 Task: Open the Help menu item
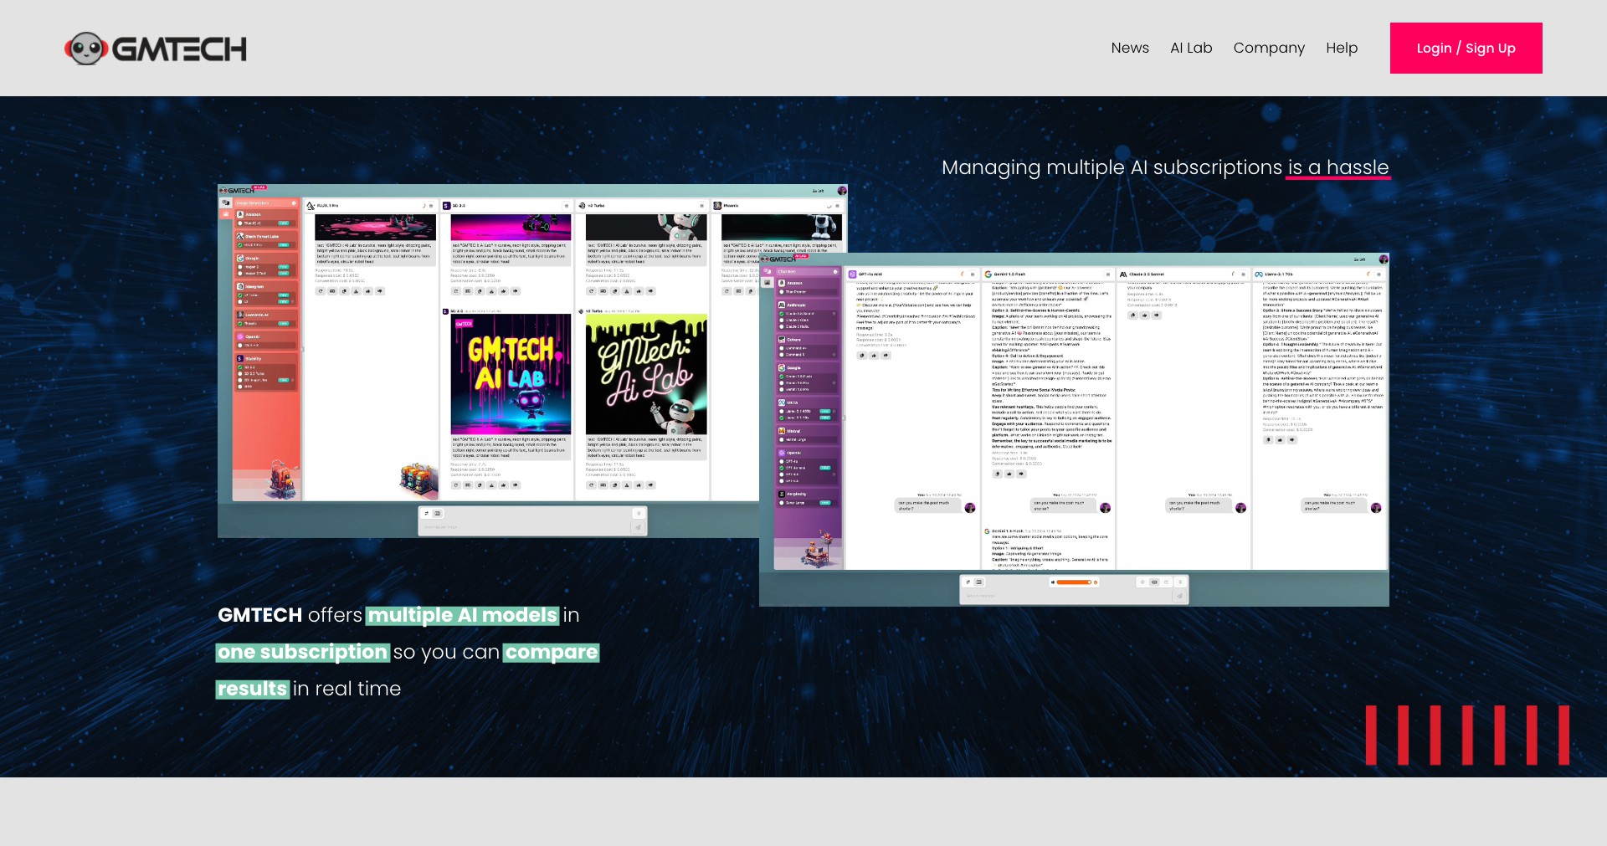coord(1342,48)
